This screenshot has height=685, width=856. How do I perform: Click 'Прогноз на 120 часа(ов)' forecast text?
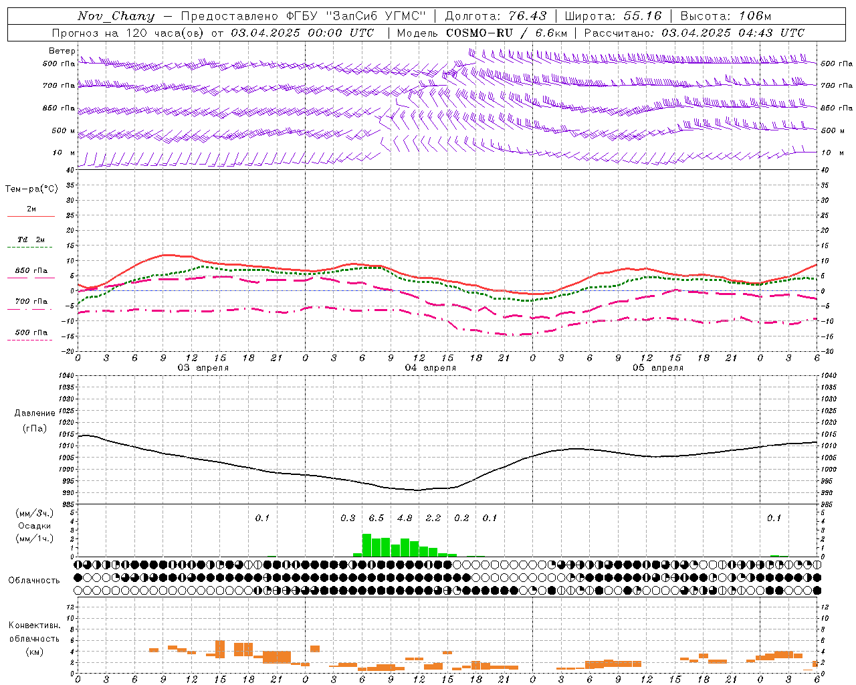[128, 33]
